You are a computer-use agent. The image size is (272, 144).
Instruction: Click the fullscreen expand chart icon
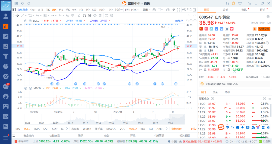point(179,10)
